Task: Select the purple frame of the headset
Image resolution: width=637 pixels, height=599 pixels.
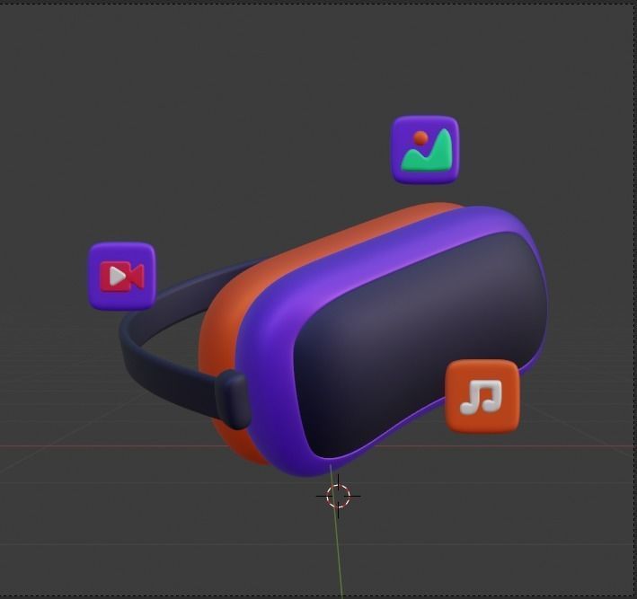Action: pos(268,366)
